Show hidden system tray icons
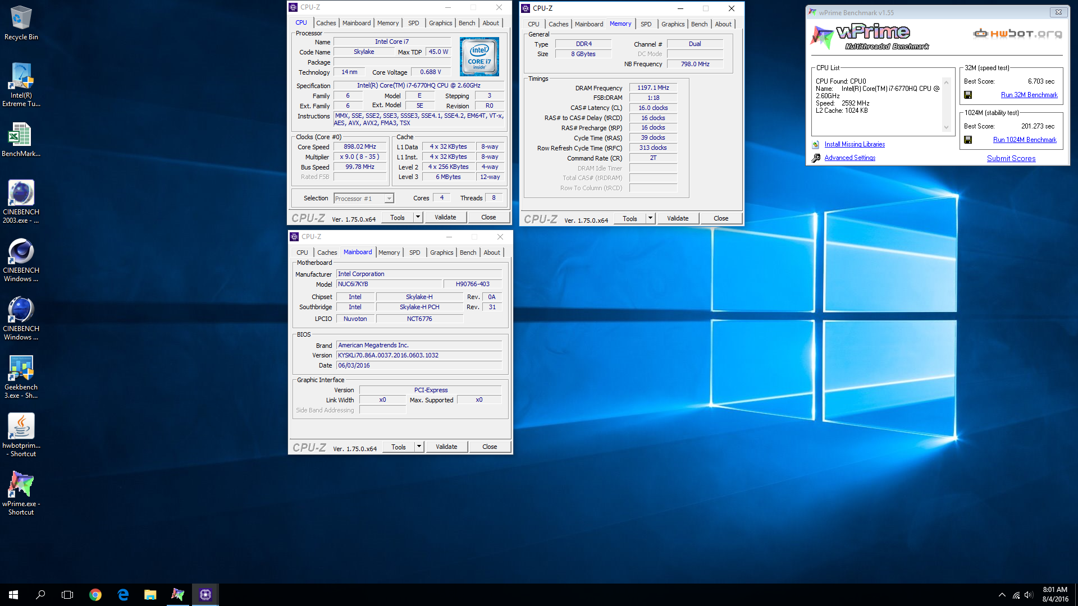This screenshot has width=1078, height=606. click(x=1002, y=595)
